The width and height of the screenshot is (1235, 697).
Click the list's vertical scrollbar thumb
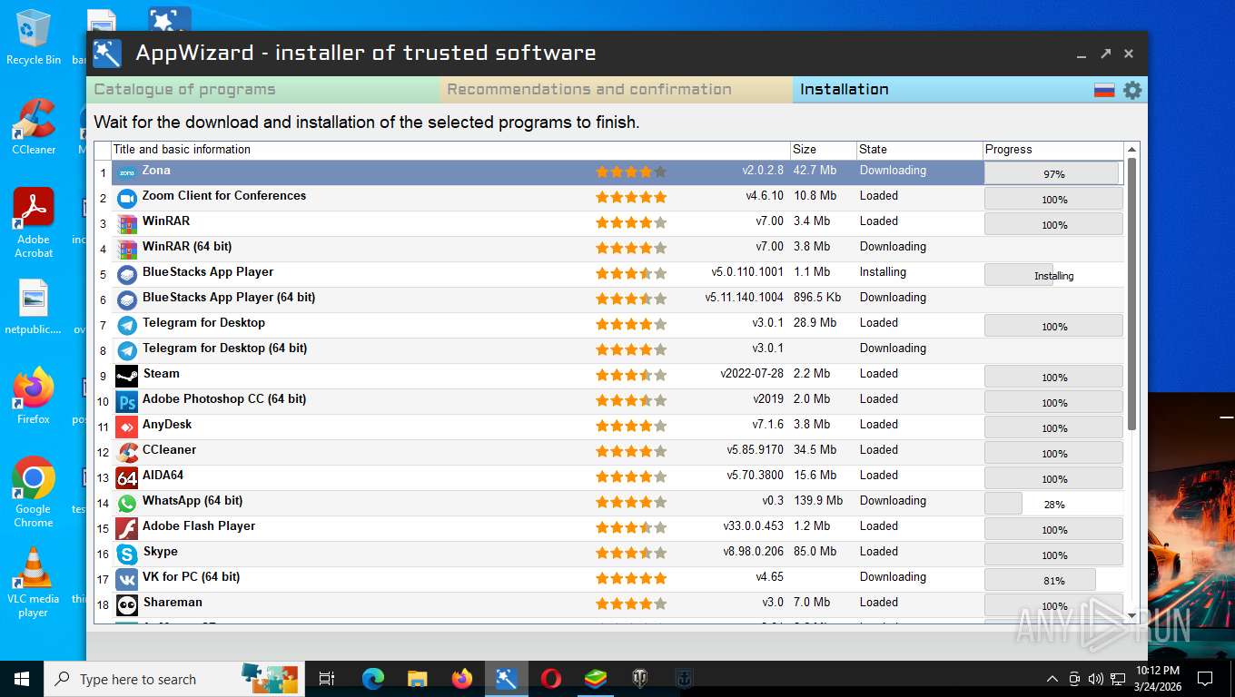tap(1131, 295)
